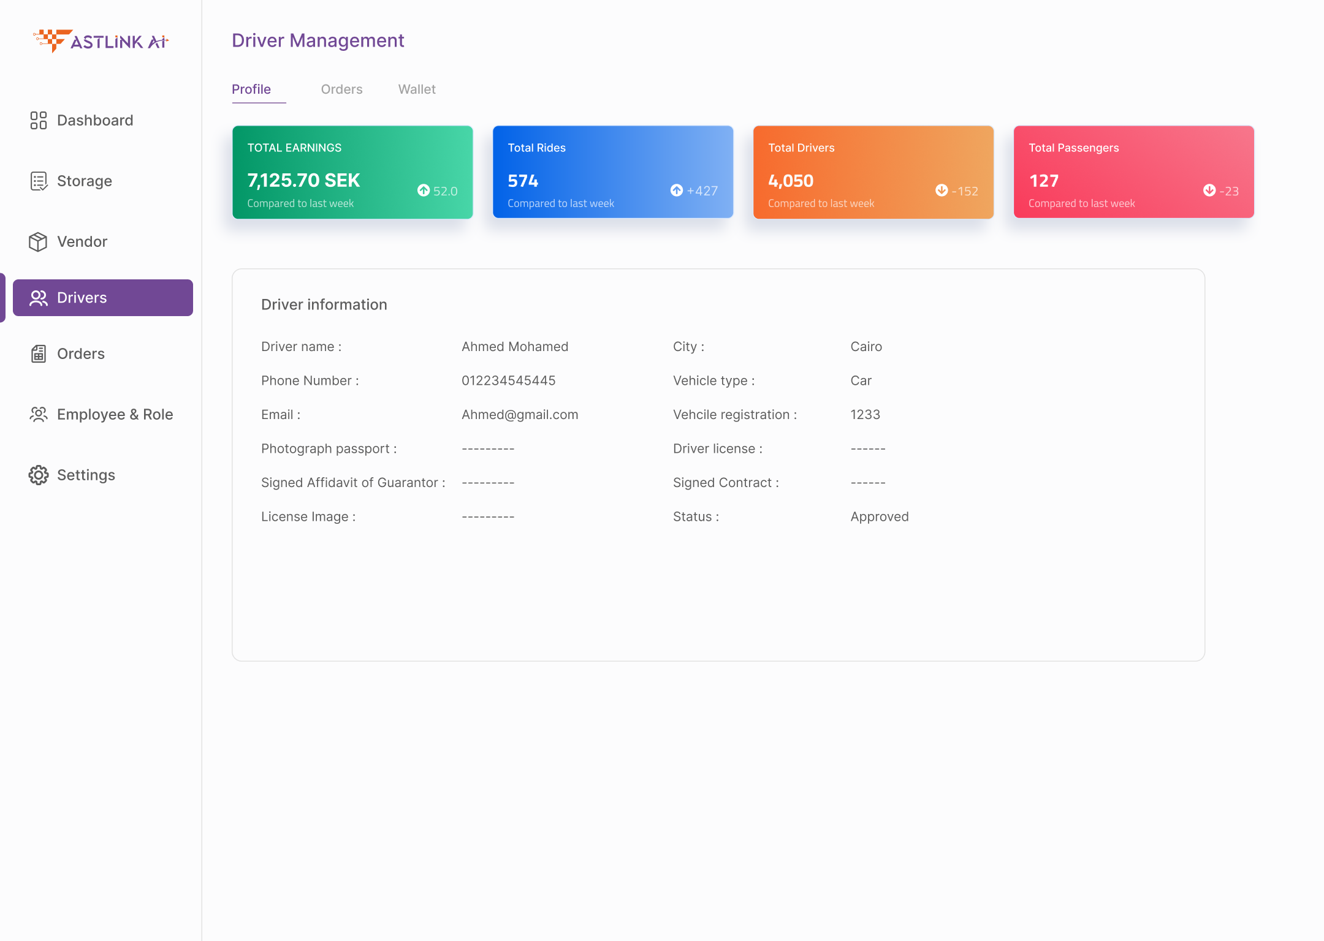
Task: Click the Orders clipboard icon in sidebar
Action: click(38, 353)
